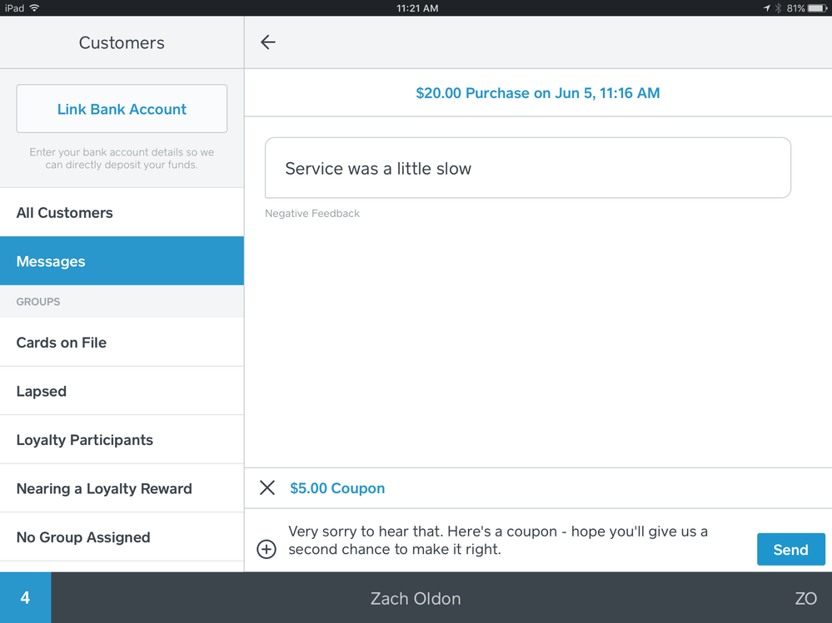The height and width of the screenshot is (623, 832).
Task: Select the Messages sidebar item
Action: point(122,261)
